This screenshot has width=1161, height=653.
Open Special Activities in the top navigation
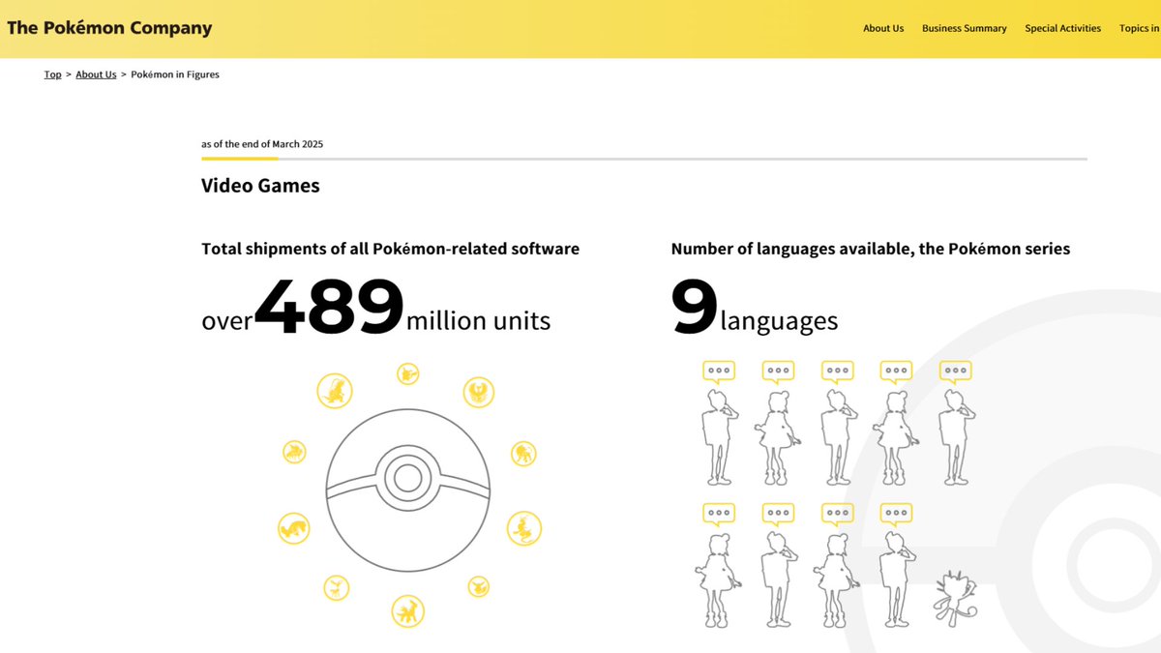(x=1062, y=29)
